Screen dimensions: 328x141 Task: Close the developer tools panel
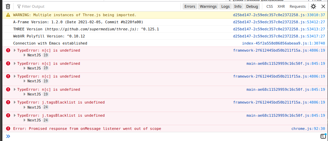(x=323, y=6)
